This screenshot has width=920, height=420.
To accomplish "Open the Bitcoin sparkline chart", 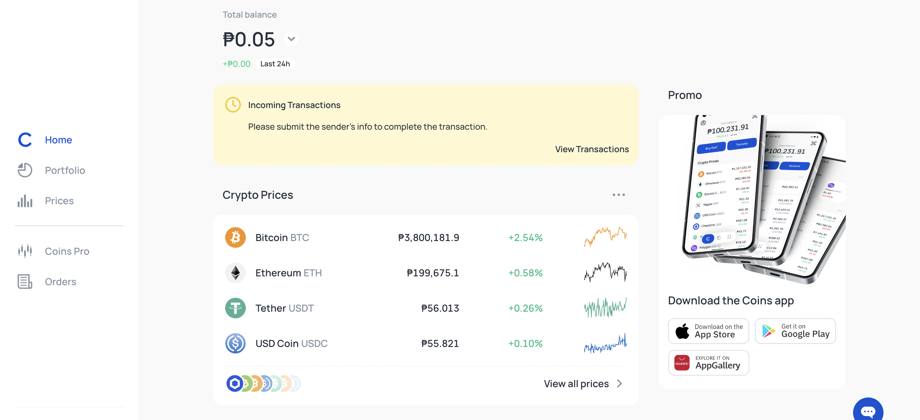I will [605, 237].
